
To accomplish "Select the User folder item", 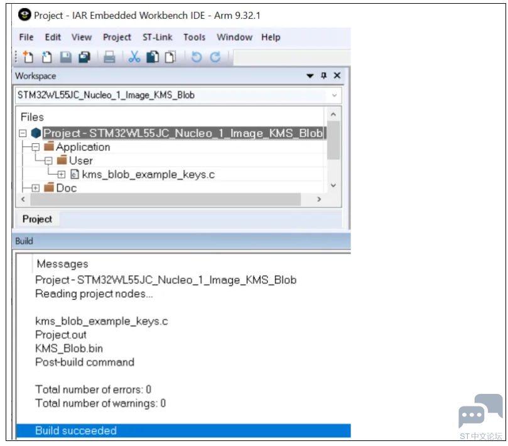I will [80, 161].
